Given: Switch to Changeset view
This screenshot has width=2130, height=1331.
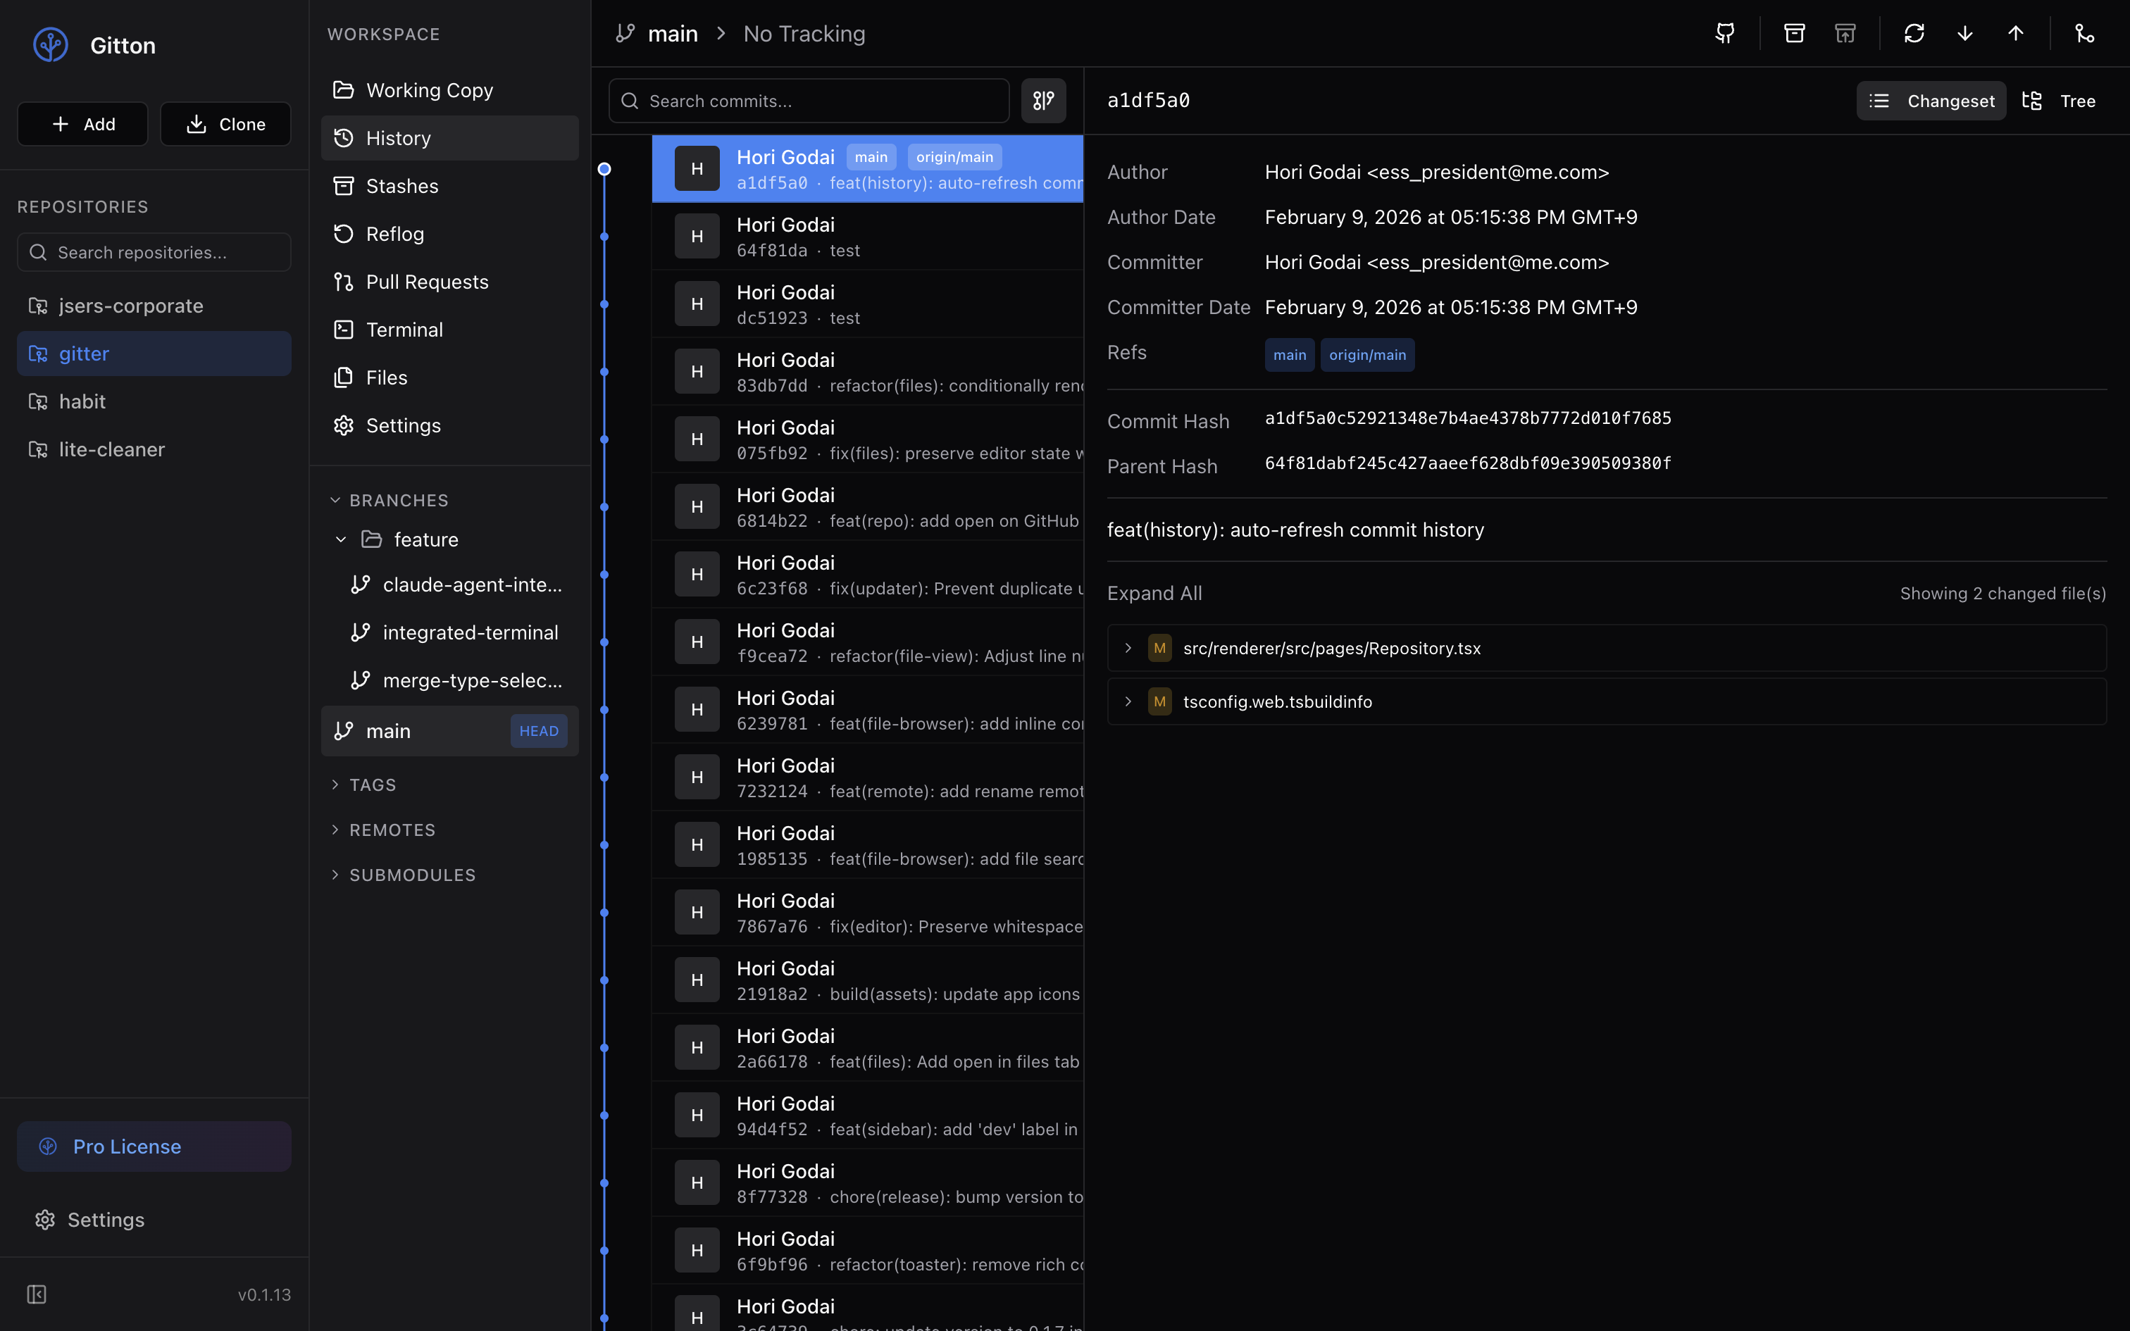Looking at the screenshot, I should [1932, 101].
